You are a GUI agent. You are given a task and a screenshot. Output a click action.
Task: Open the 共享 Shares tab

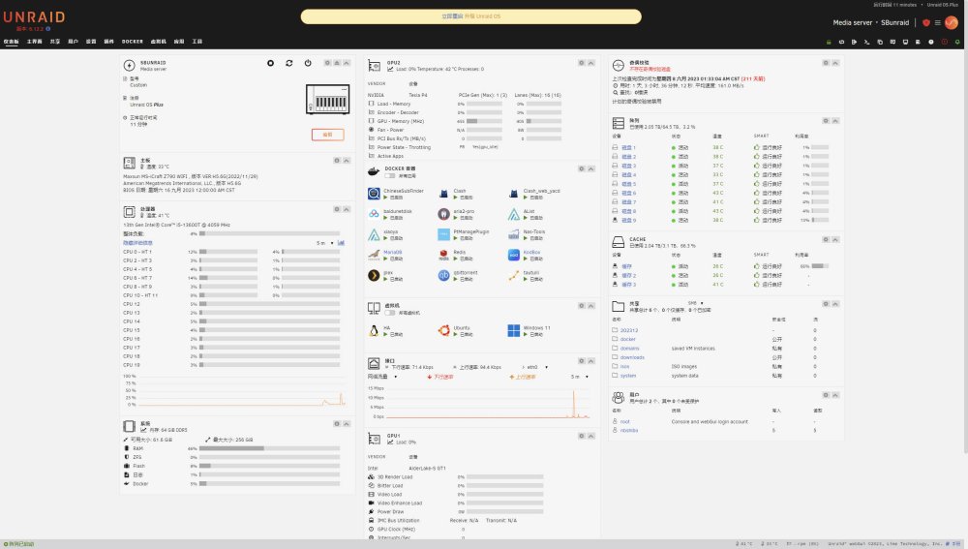tap(55, 42)
